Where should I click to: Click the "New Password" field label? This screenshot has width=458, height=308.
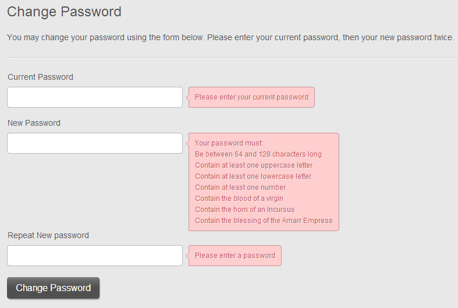click(x=34, y=123)
